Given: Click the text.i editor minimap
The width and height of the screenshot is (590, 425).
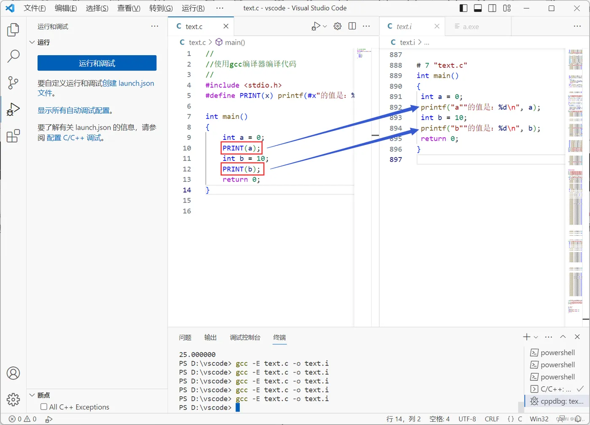Looking at the screenshot, I should (575, 181).
